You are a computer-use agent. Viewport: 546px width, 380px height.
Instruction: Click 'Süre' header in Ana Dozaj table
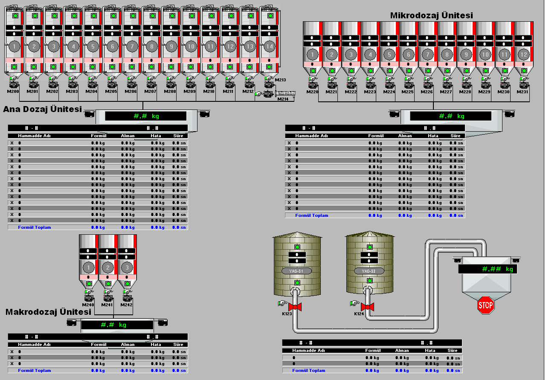click(178, 136)
